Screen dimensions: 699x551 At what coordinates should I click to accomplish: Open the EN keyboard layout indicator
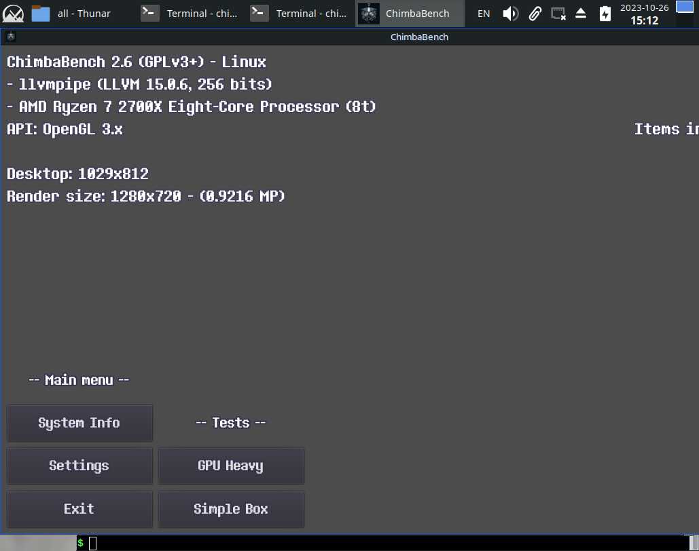pyautogui.click(x=484, y=14)
